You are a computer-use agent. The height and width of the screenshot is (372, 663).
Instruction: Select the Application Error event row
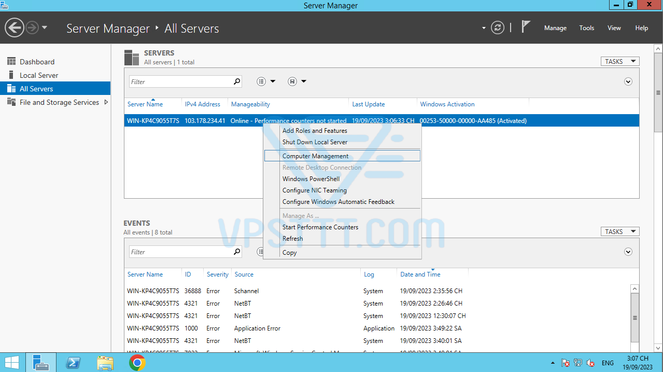point(377,328)
